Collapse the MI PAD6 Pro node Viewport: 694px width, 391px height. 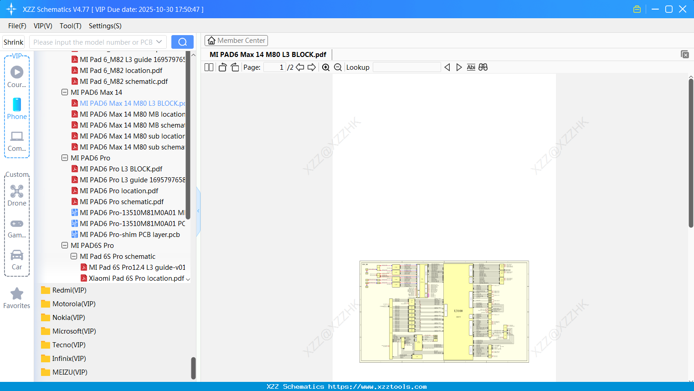pyautogui.click(x=65, y=158)
